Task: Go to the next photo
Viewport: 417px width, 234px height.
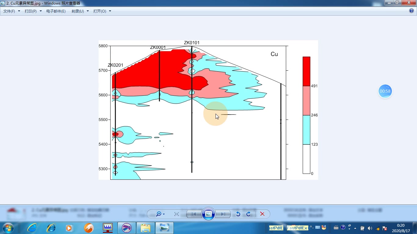Action: click(x=223, y=214)
